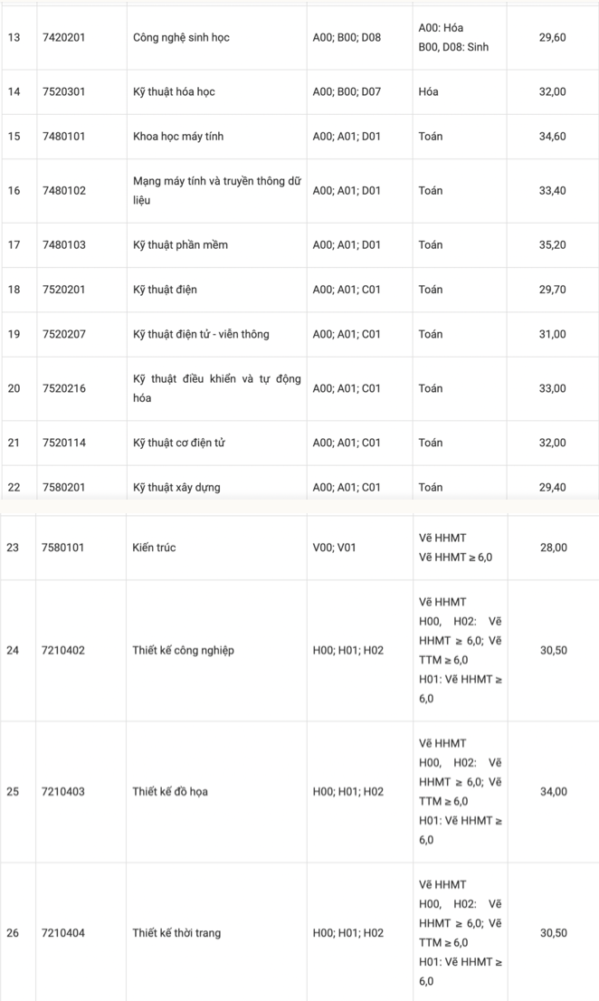Screen dimensions: 599x1001
Task: Select the Kỹ thuật xây dựng cell
Action: [x=176, y=488]
